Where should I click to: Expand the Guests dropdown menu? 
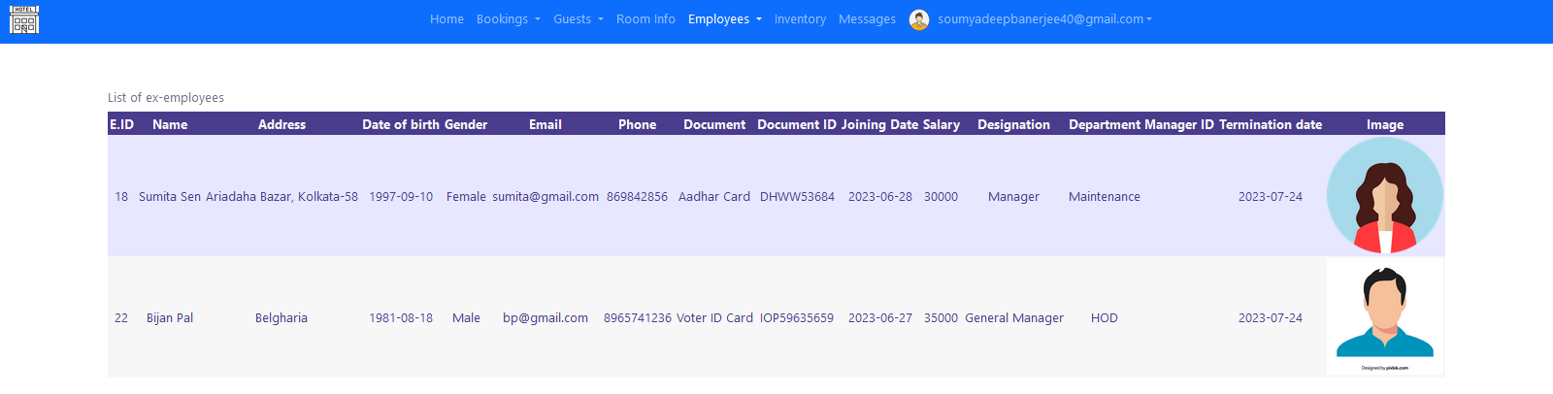(578, 19)
